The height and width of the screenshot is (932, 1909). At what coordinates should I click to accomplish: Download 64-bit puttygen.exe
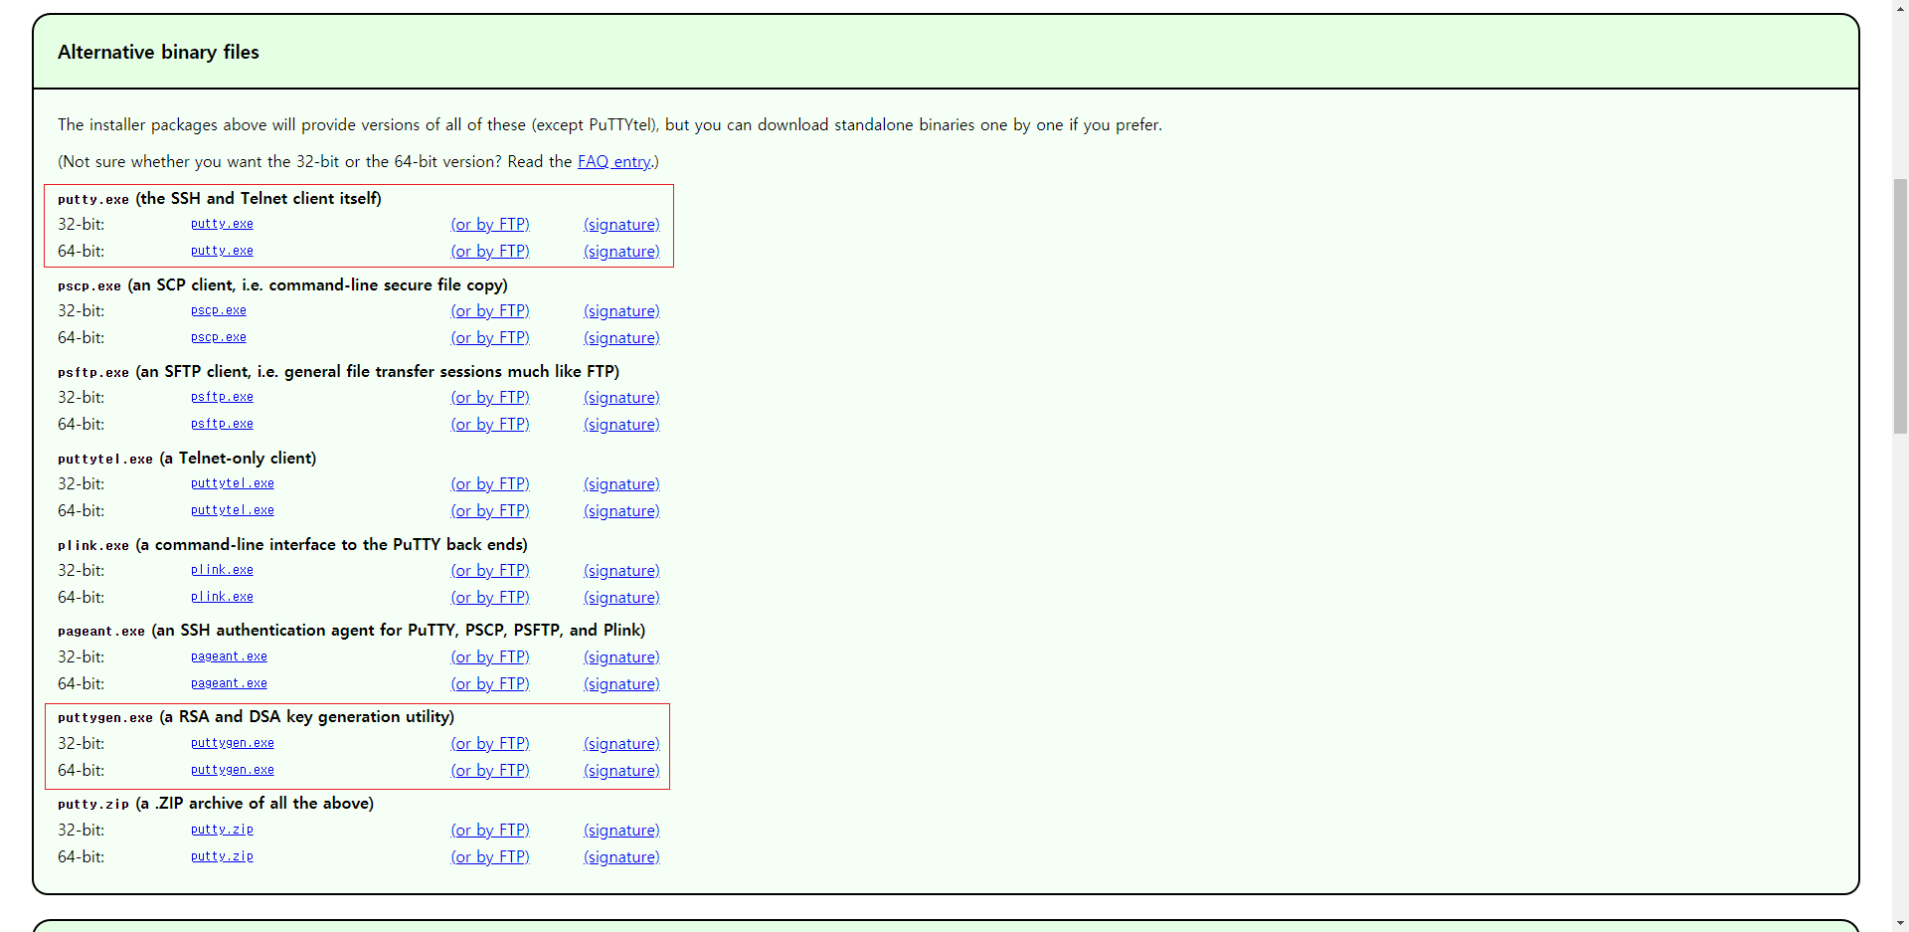tap(233, 770)
